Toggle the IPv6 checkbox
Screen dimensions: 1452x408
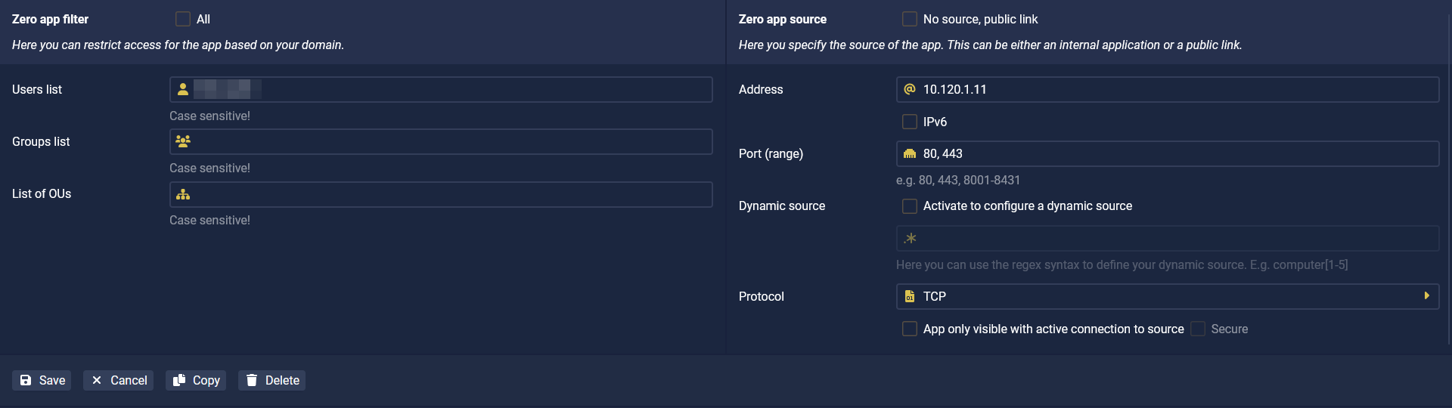coord(910,122)
